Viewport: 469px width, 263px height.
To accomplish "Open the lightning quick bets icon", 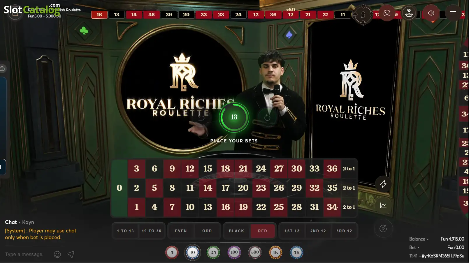I will [x=383, y=184].
